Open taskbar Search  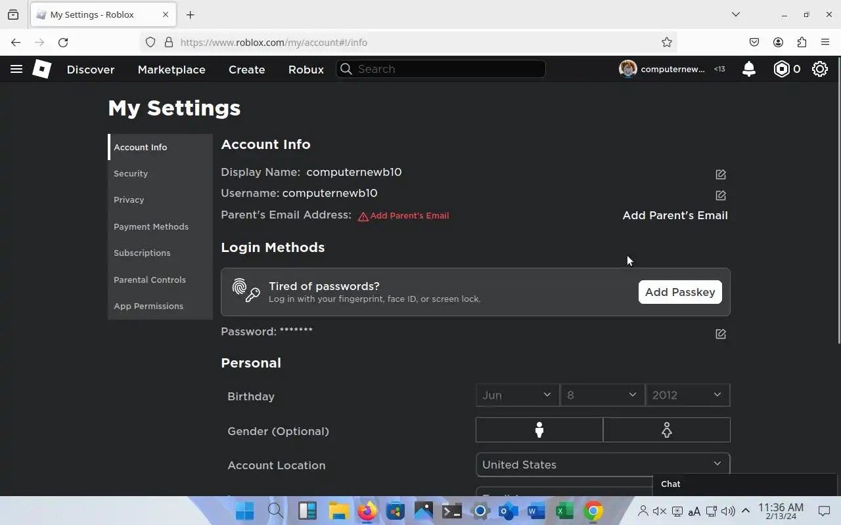(276, 511)
